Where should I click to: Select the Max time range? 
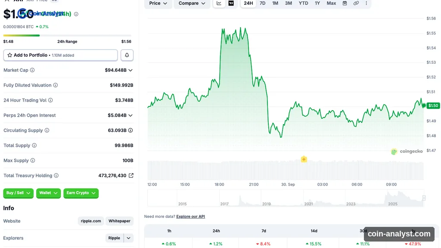(x=331, y=3)
